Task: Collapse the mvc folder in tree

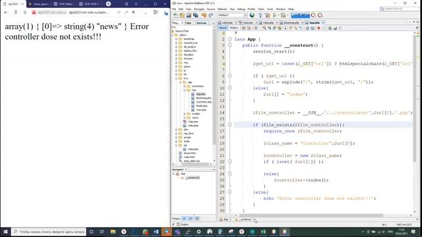Action: tap(177, 78)
